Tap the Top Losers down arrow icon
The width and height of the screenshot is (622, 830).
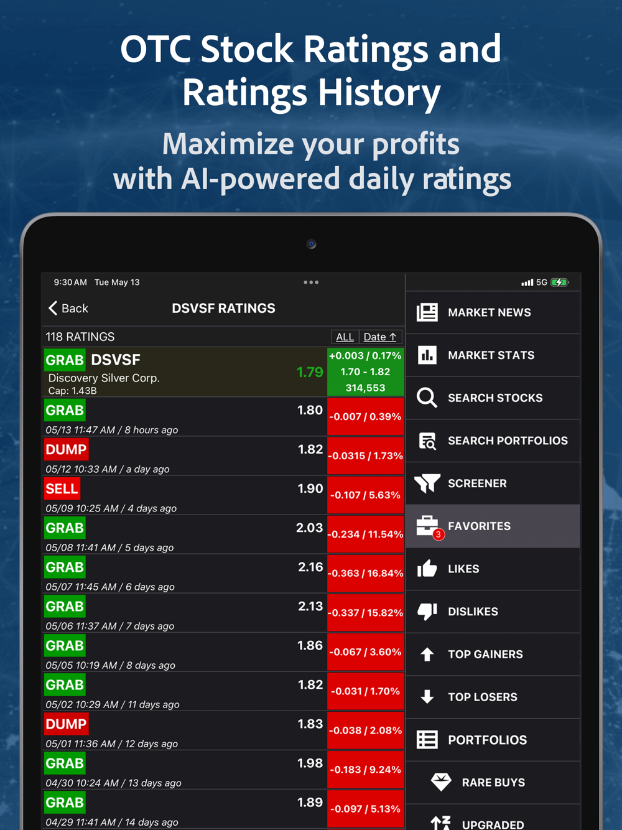click(x=427, y=697)
